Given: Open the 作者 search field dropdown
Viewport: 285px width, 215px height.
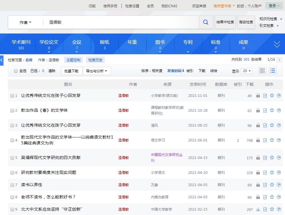Looking at the screenshot, I should (x=25, y=22).
